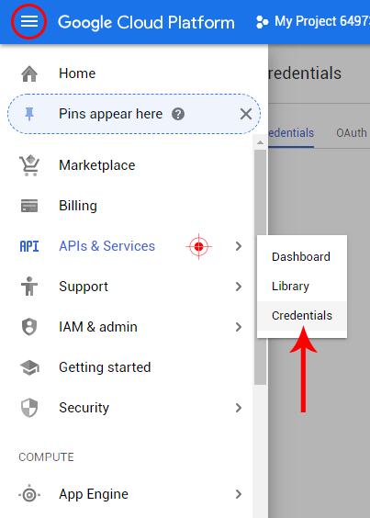Image resolution: width=370 pixels, height=518 pixels.
Task: Dismiss the Pins appear here banner
Action: click(246, 114)
